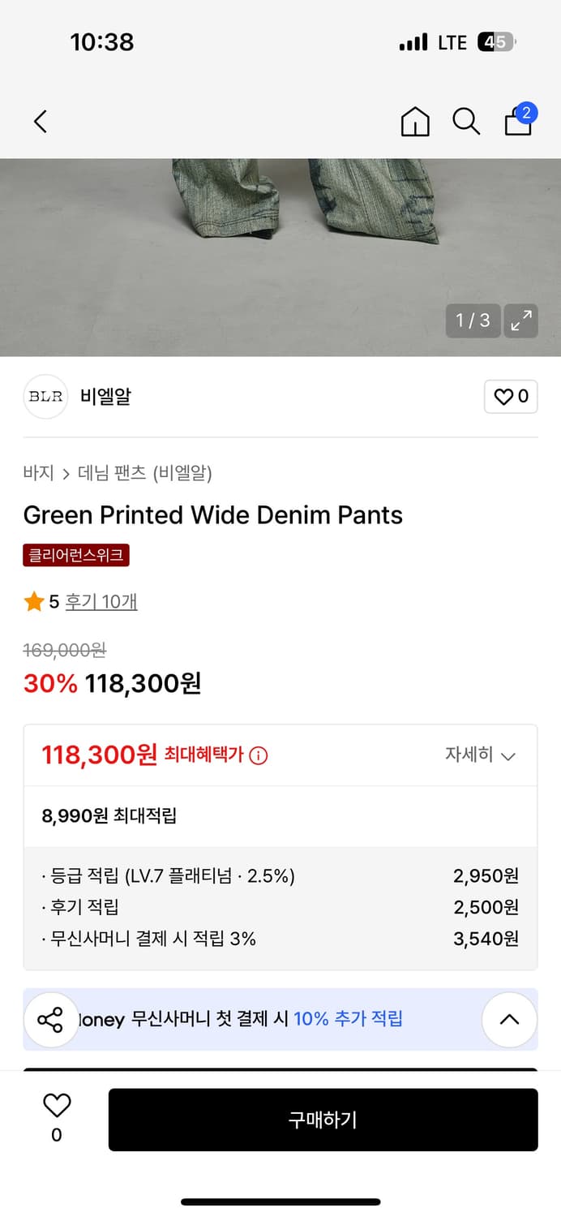Toggle the brand favorite heart showing 0
Viewport: 561px width, 1217px height.
(511, 397)
